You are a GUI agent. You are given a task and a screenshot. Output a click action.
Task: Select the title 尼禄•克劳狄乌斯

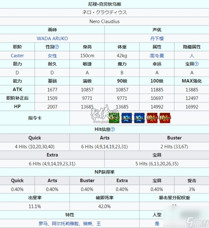coord(105,4)
